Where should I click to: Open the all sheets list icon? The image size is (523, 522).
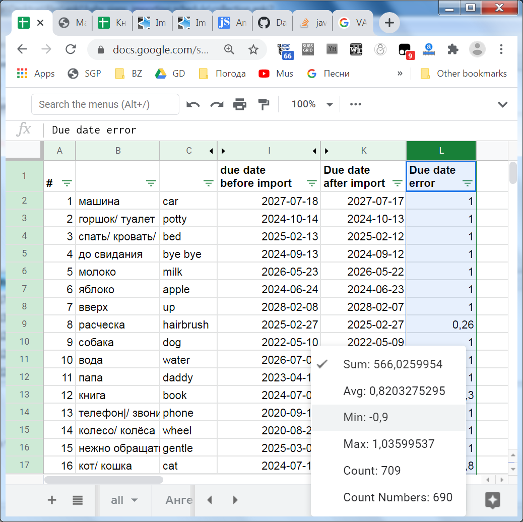(x=77, y=500)
